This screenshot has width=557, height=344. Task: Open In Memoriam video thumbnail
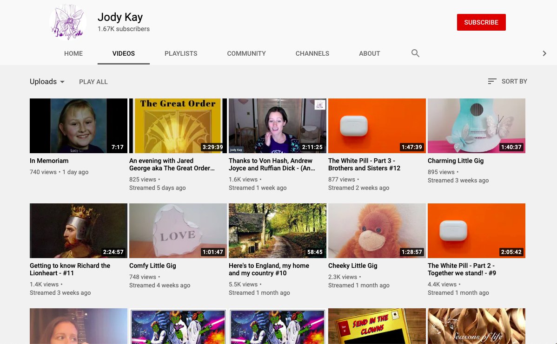coord(79,126)
